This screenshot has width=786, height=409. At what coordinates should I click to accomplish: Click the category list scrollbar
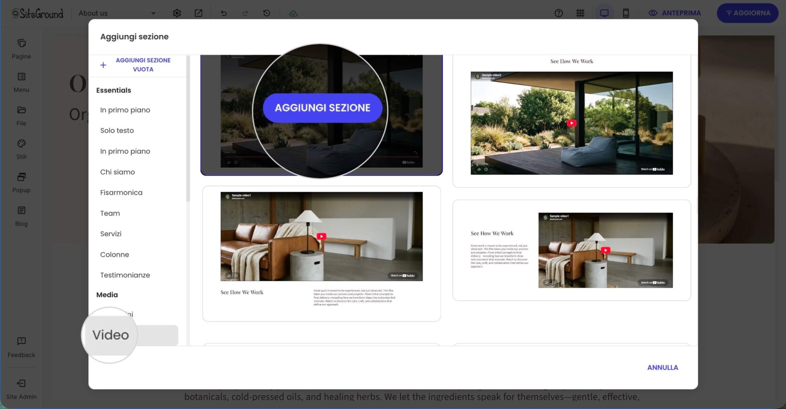[x=188, y=129]
